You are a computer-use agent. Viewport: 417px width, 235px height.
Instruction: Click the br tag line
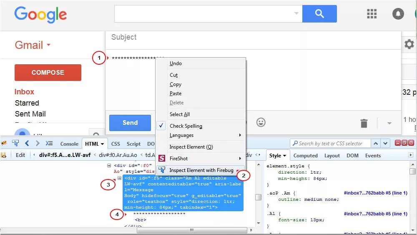(x=141, y=220)
